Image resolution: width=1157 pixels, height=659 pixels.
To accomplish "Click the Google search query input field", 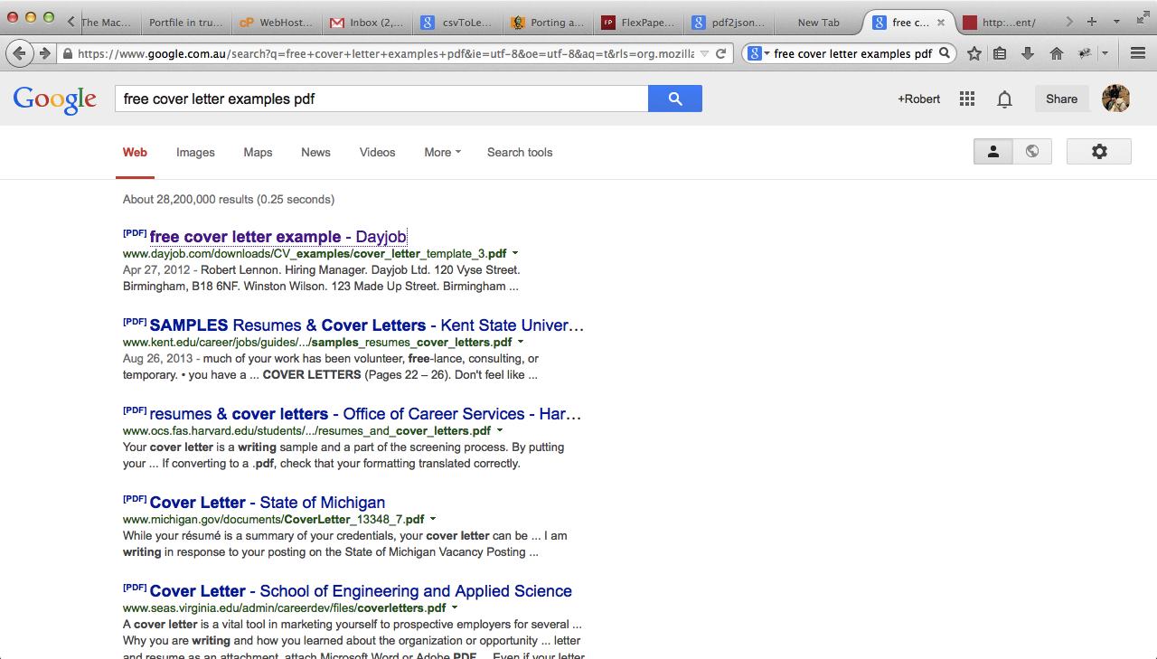I will pos(381,99).
